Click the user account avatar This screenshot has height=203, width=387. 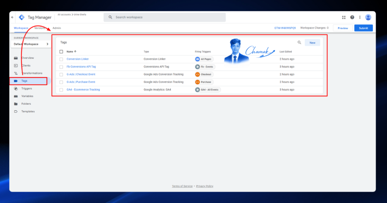click(x=368, y=17)
